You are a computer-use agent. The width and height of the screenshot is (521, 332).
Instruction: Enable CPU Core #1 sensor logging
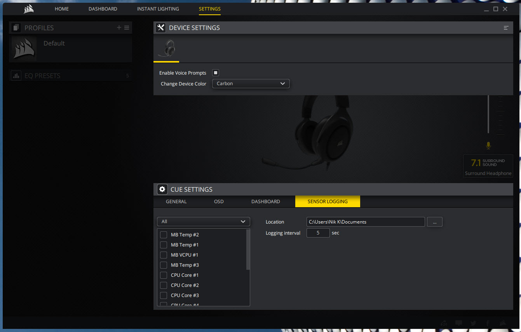point(164,275)
